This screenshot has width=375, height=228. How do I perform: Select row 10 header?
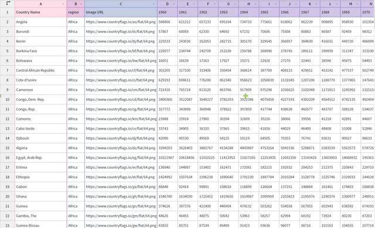click(x=7, y=99)
